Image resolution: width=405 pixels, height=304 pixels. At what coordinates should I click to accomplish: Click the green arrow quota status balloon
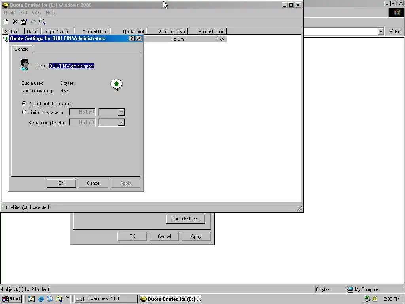tap(116, 85)
